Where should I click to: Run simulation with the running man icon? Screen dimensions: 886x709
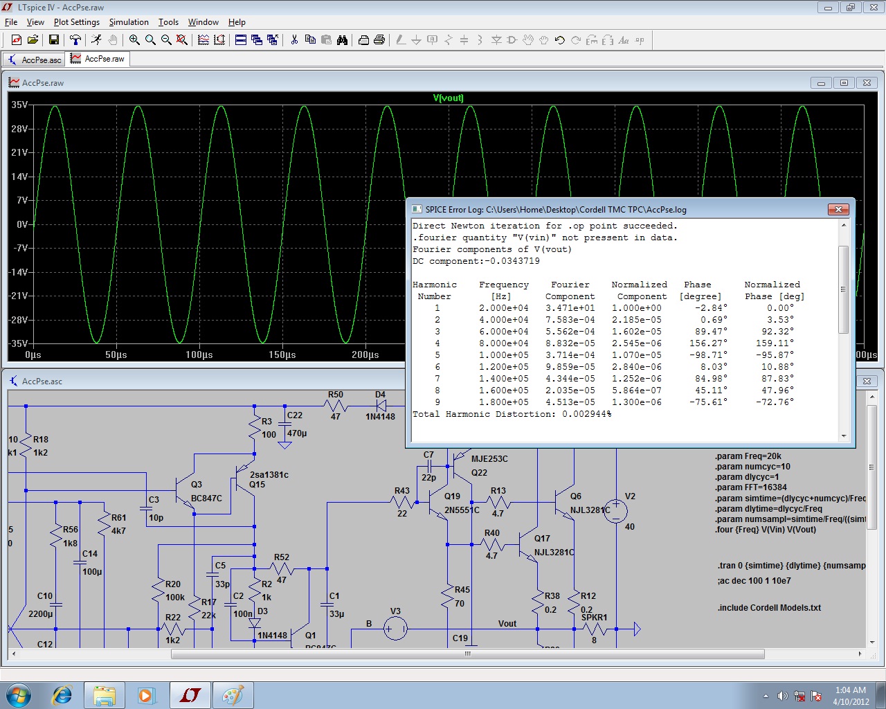[x=96, y=40]
